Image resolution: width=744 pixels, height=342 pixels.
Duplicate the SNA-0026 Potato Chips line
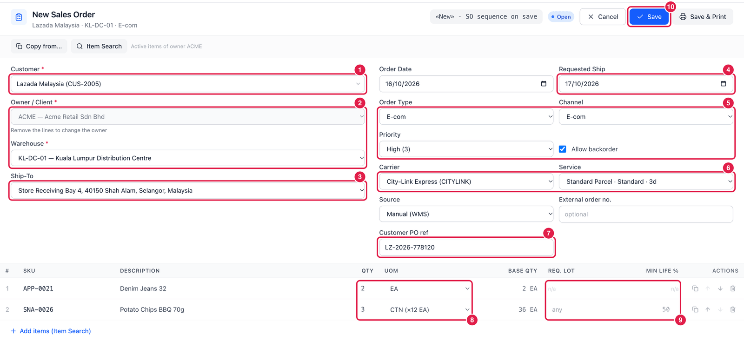[x=695, y=309]
